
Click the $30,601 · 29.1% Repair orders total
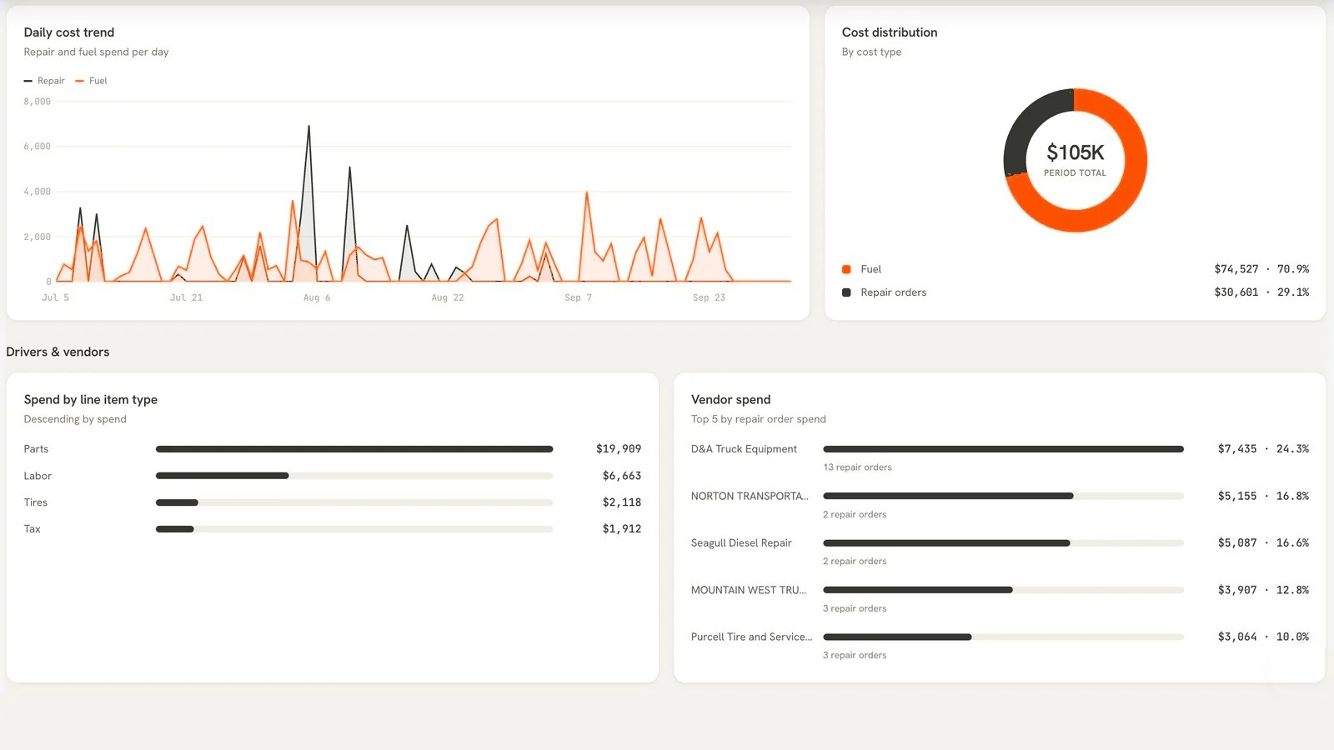click(x=1261, y=292)
